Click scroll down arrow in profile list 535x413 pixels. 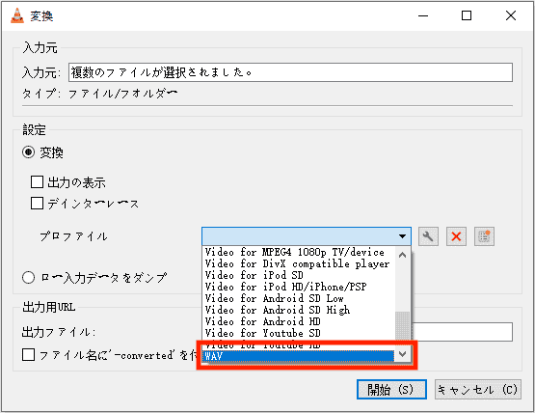[x=403, y=354]
